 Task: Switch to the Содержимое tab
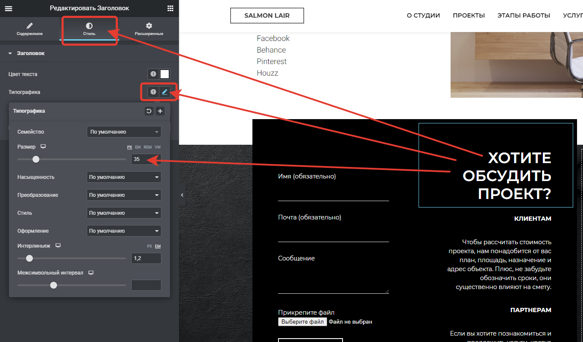(29, 29)
